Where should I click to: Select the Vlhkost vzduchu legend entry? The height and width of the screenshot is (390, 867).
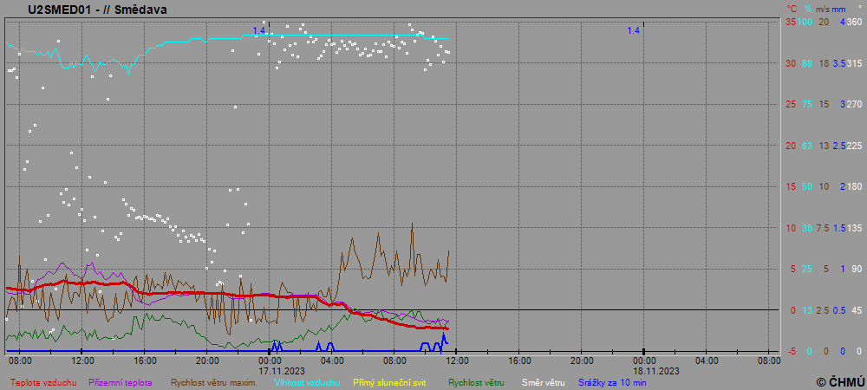(307, 382)
